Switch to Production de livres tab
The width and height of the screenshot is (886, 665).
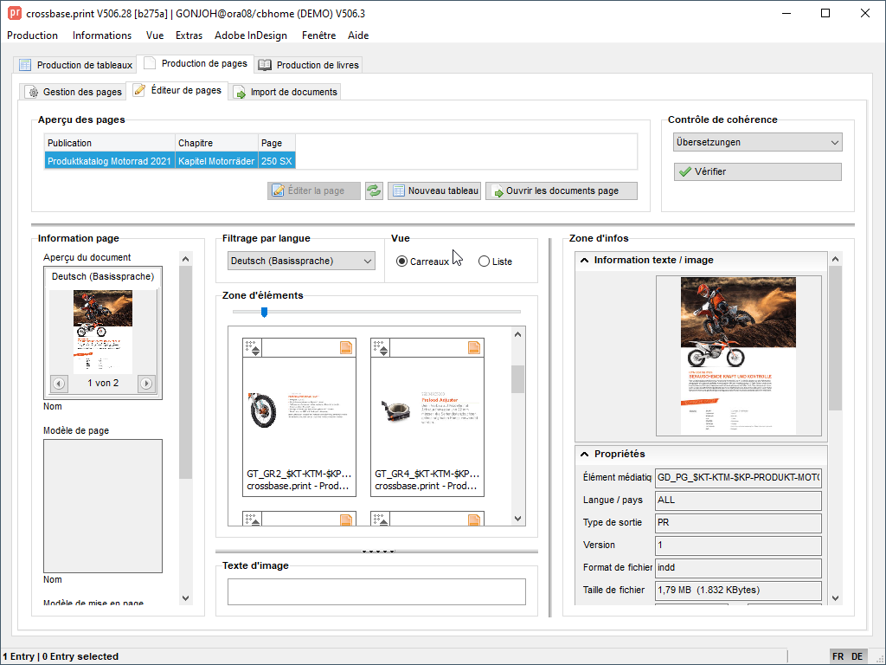point(309,65)
